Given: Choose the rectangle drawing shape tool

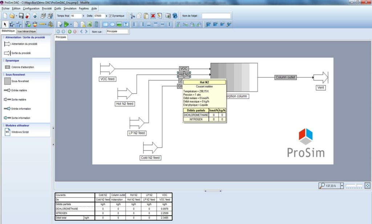Looking at the screenshot, I should tap(105, 24).
